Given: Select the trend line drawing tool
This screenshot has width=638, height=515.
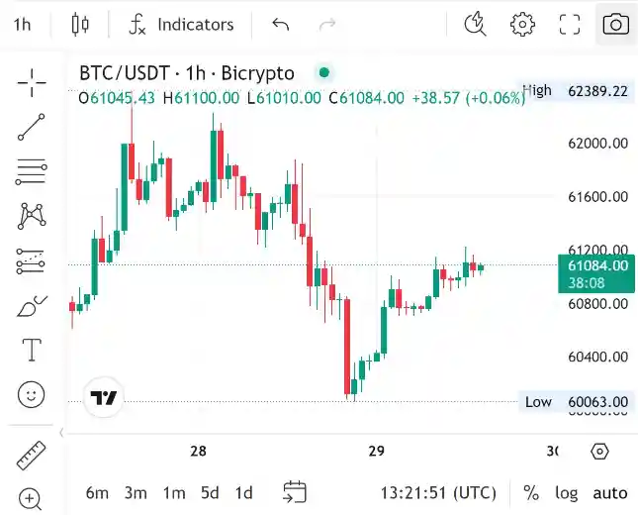Looking at the screenshot, I should tap(32, 128).
